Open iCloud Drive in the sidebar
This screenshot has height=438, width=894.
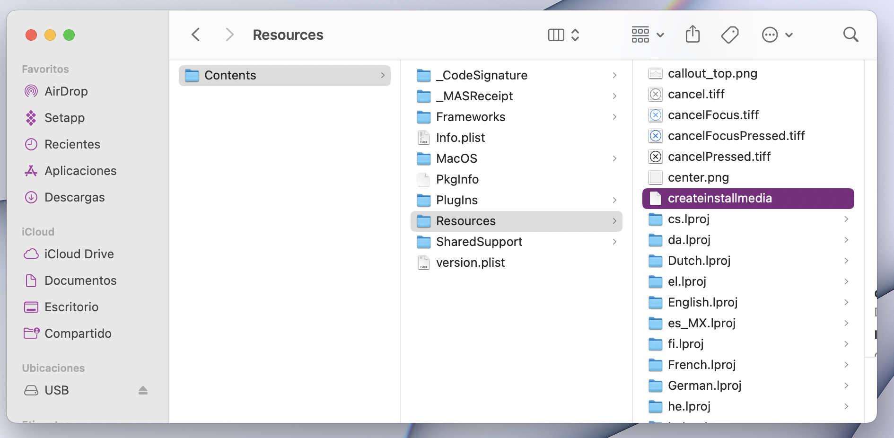(x=79, y=254)
